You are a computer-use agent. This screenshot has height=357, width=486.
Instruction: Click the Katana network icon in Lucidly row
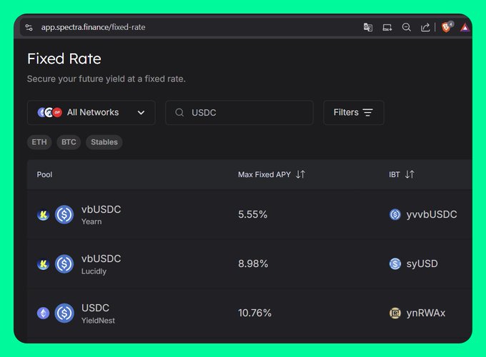point(44,263)
